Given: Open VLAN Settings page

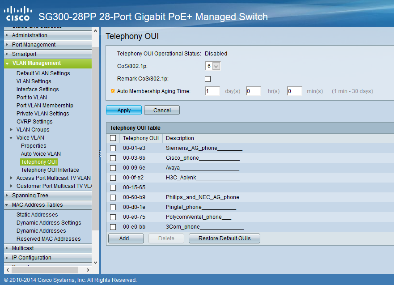Looking at the screenshot, I should tap(34, 81).
